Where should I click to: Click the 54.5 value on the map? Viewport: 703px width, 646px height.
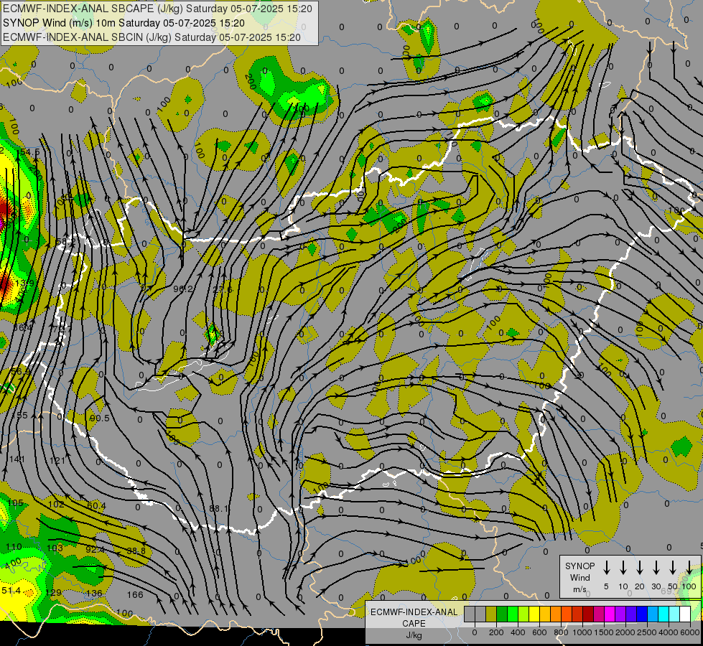click(29, 152)
